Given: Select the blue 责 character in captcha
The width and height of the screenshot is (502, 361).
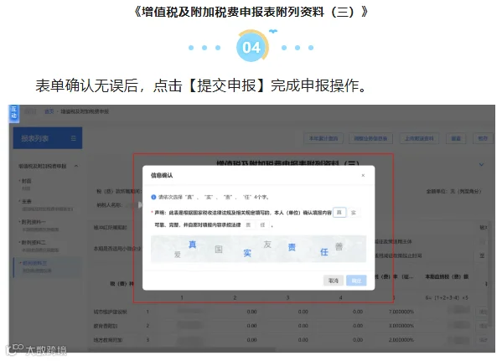Looking at the screenshot, I should 292,247.
